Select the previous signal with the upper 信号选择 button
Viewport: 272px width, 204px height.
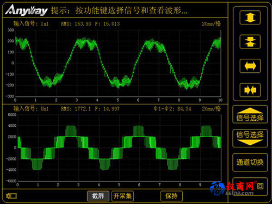click(x=250, y=114)
